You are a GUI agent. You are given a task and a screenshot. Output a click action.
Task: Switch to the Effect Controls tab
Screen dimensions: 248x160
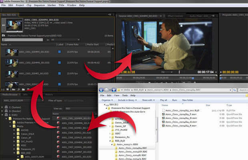[x=175, y=16]
